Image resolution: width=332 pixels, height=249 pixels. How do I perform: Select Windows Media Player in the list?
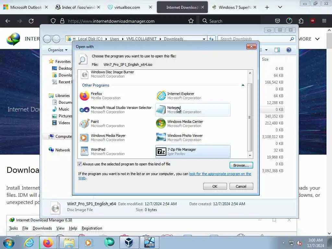tap(116, 137)
